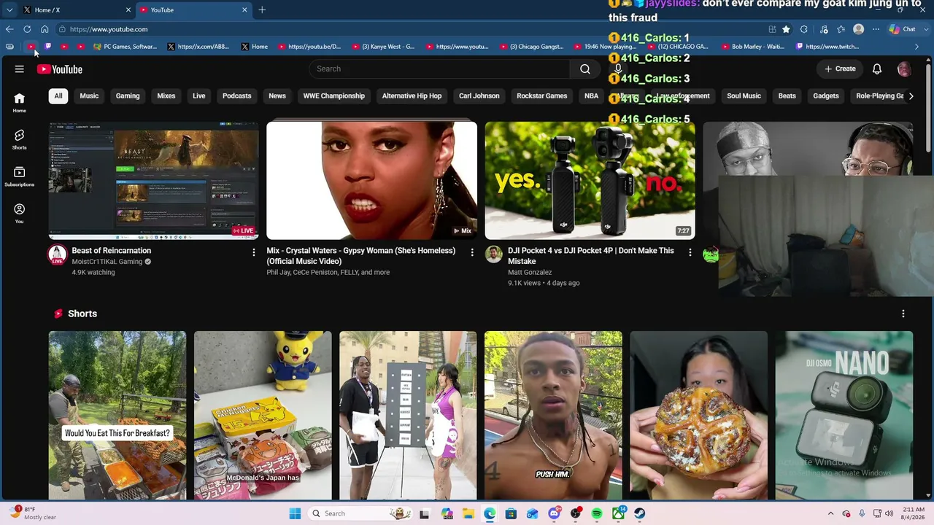Expand the bookmarks bar overflow chevron

tap(917, 47)
